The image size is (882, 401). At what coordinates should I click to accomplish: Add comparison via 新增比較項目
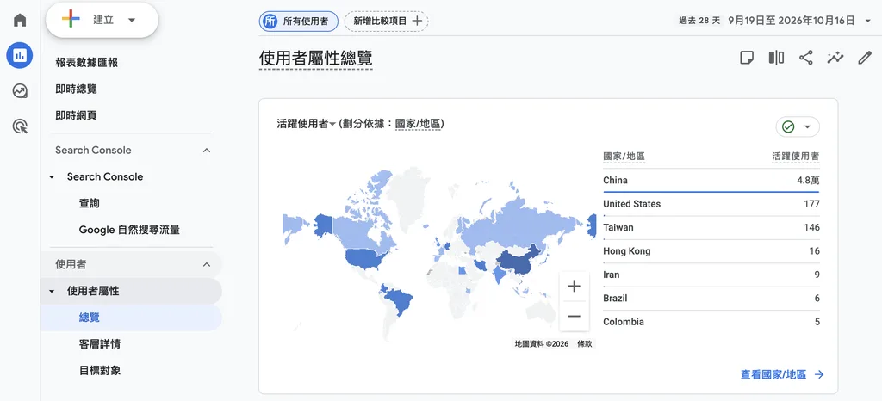(387, 22)
